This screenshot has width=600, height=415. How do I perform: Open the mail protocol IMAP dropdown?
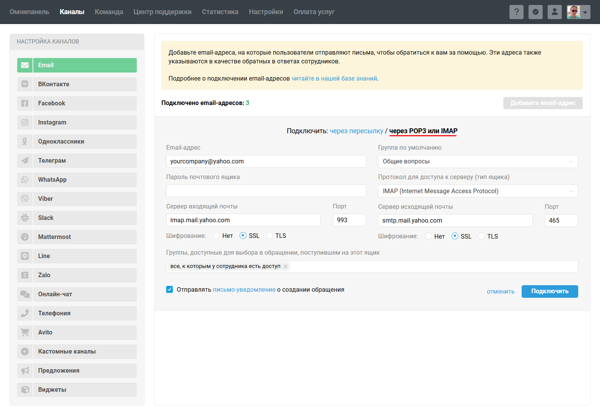[x=478, y=191]
